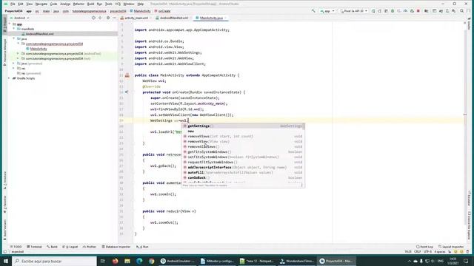Open the Build menu

point(90,4)
